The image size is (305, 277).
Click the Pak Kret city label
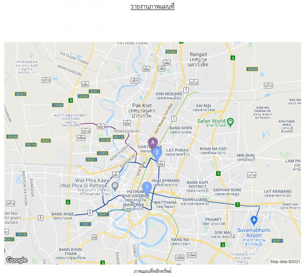pyautogui.click(x=142, y=111)
